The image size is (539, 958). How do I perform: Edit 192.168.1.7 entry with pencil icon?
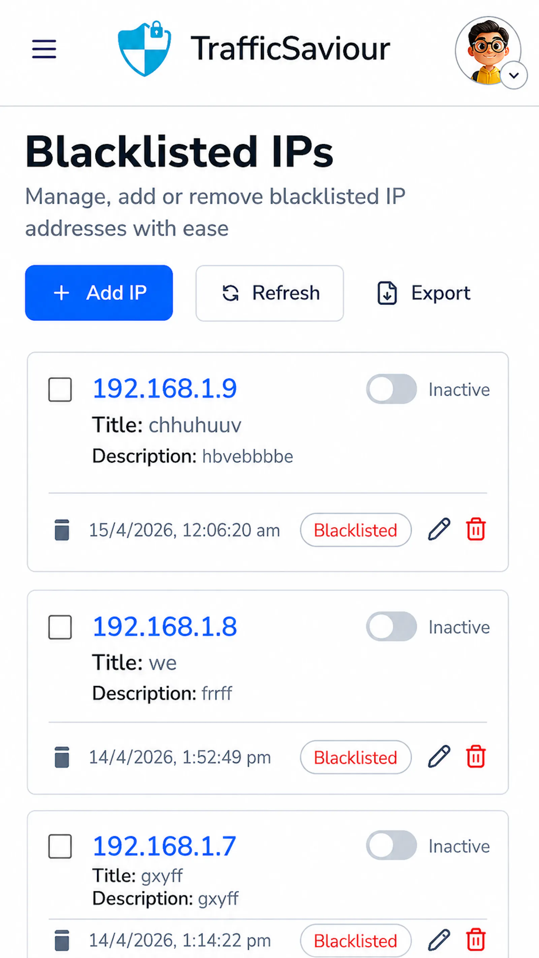coord(439,940)
